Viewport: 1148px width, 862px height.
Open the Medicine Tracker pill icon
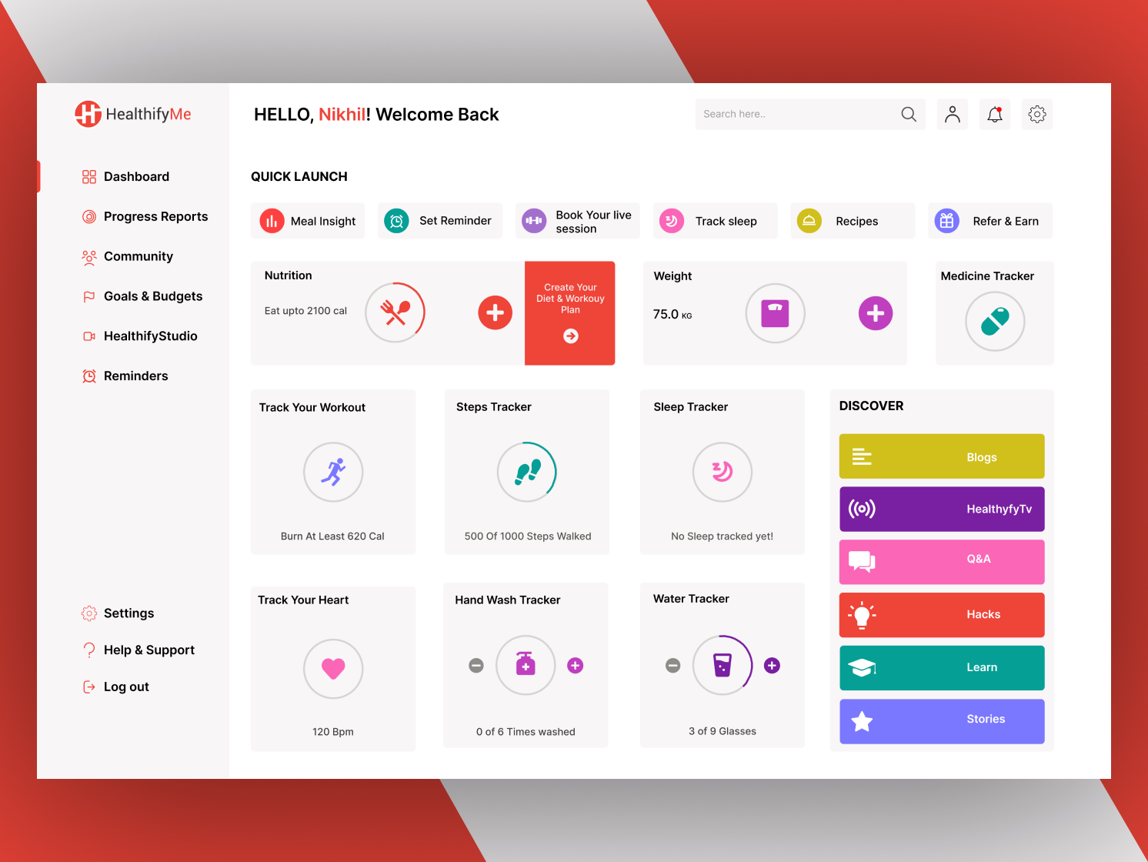click(995, 322)
